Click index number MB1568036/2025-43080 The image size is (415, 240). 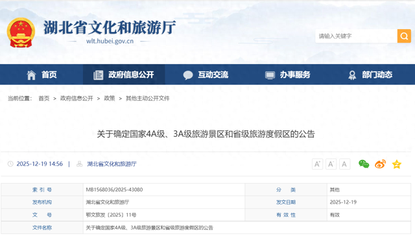114,189
